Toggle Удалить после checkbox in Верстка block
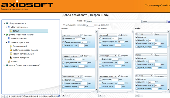Viewport: 170px width, 98px height. tap(63, 45)
